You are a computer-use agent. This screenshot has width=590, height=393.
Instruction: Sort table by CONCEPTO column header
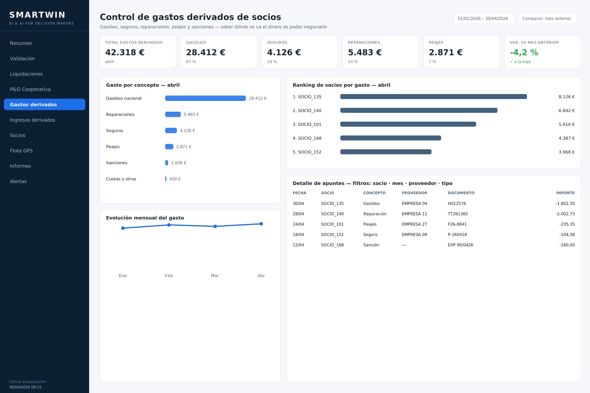click(x=375, y=193)
